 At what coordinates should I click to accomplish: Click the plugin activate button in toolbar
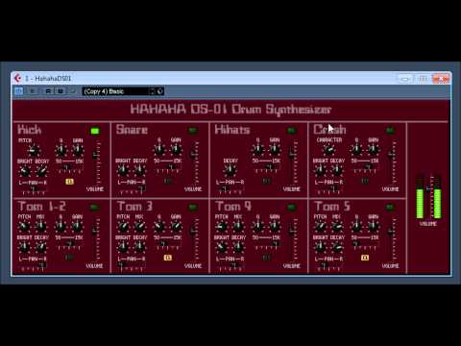(x=19, y=91)
